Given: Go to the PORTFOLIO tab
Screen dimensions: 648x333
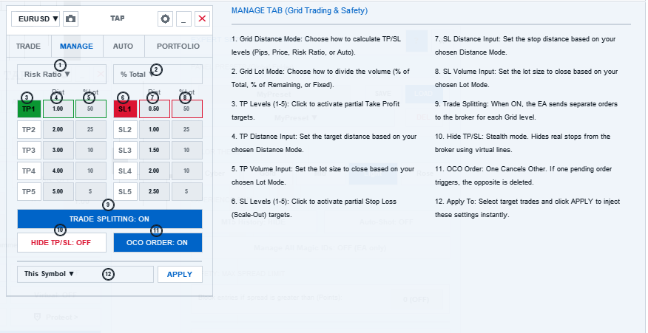Looking at the screenshot, I should [x=178, y=47].
